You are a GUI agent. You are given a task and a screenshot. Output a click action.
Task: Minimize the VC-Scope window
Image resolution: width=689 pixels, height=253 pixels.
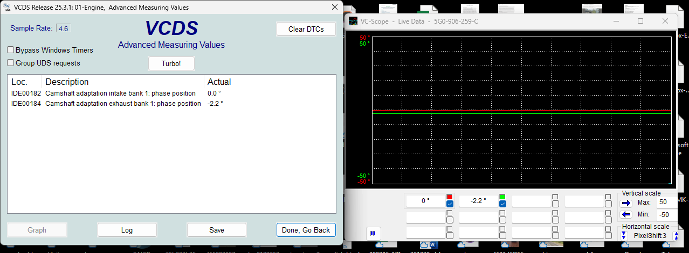[616, 21]
